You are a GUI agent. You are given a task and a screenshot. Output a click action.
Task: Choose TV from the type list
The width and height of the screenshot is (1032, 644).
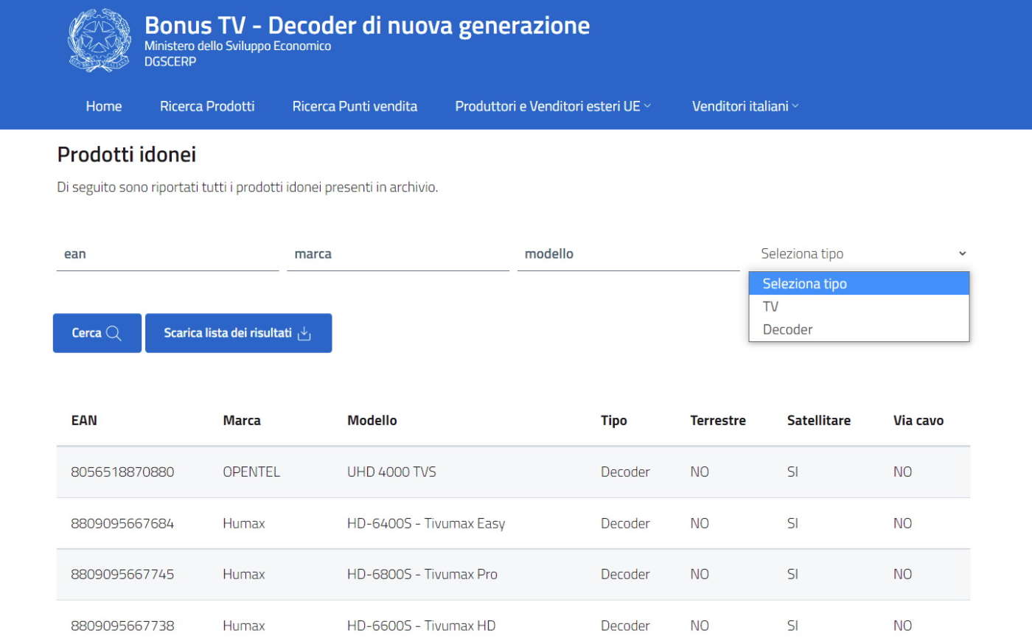point(770,307)
